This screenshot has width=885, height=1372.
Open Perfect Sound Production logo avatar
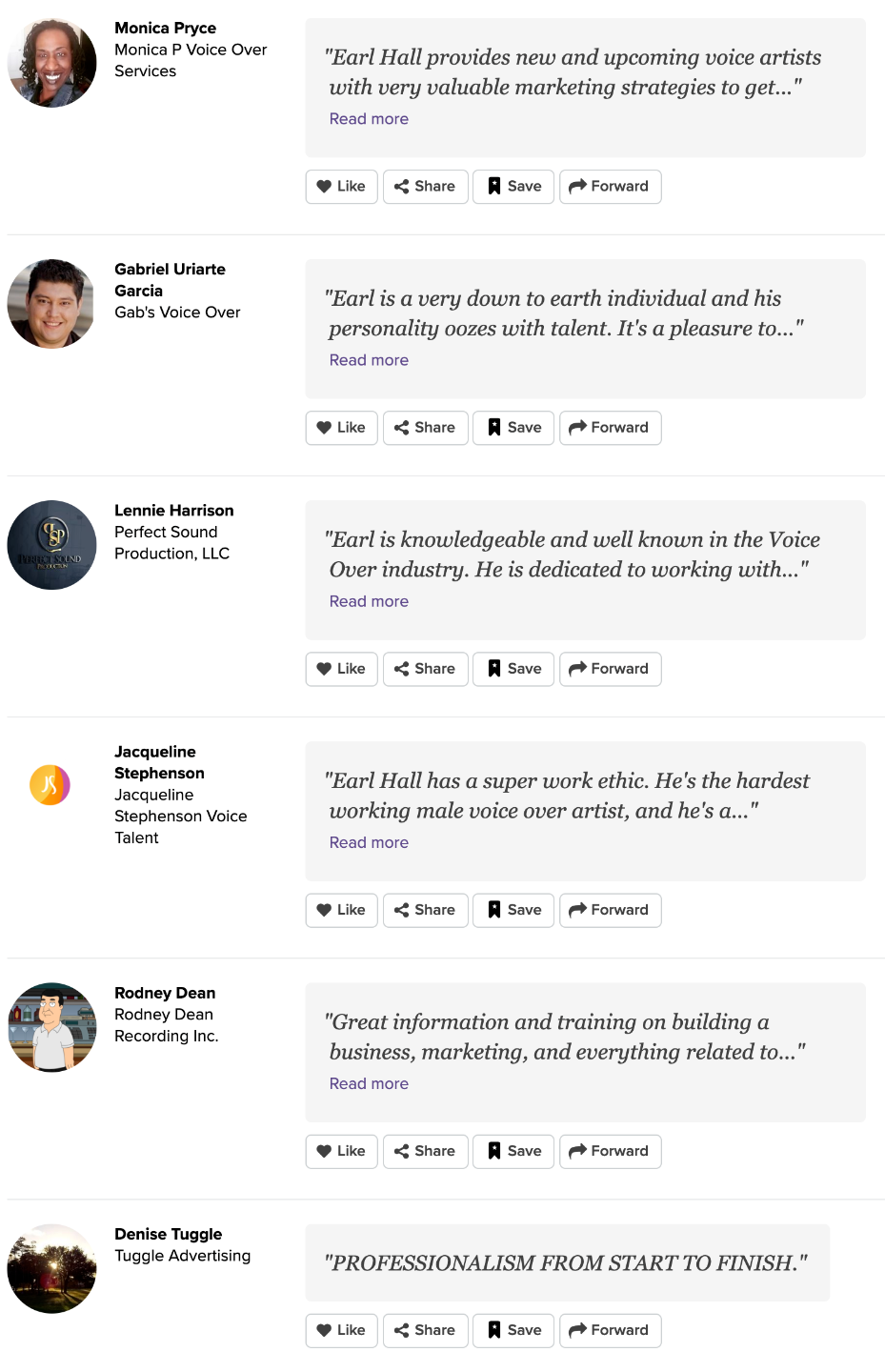52,545
